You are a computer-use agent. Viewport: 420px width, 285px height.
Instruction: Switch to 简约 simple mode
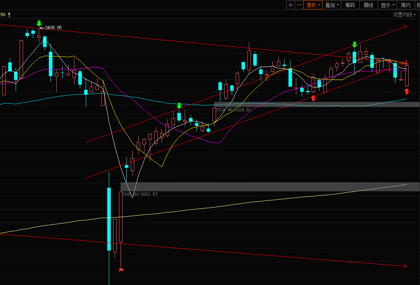coord(406,5)
